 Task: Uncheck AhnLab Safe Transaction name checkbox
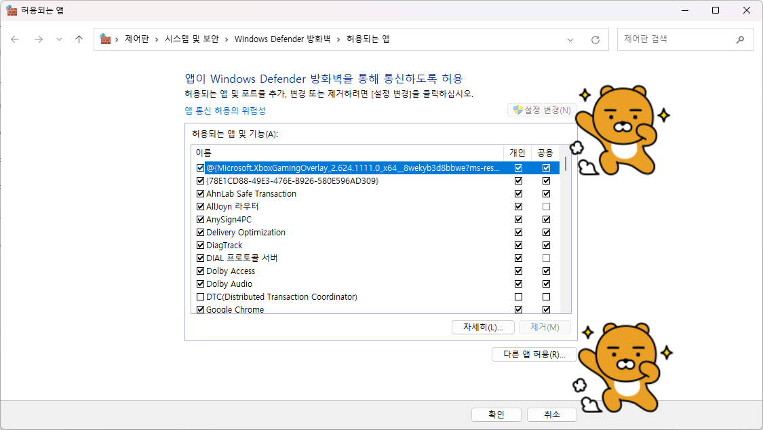200,193
